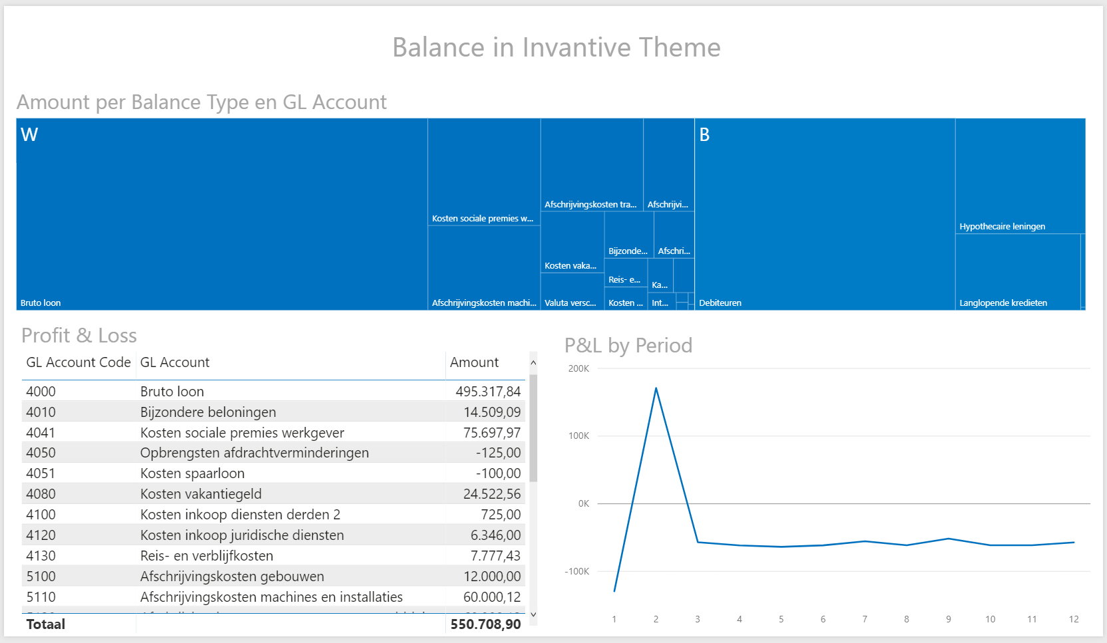
Task: Click the B balance type label in treemap
Action: pos(704,134)
